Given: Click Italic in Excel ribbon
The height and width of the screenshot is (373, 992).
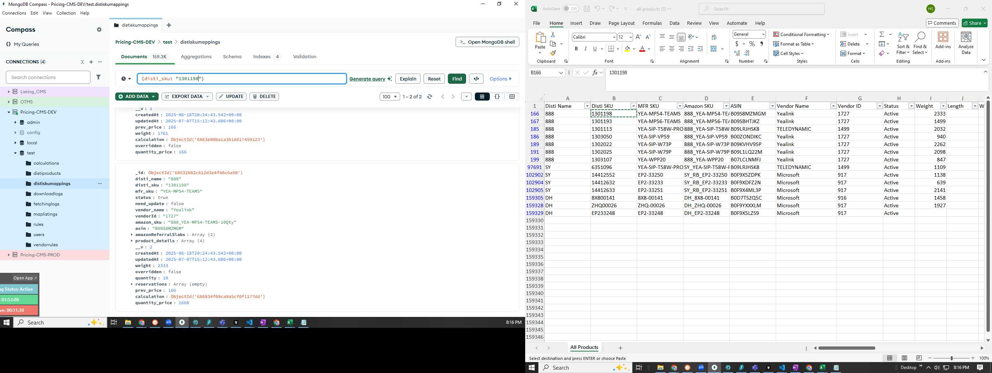Looking at the screenshot, I should pyautogui.click(x=586, y=49).
